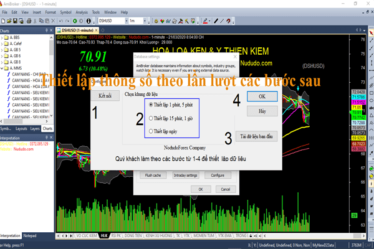The image size is (374, 249).
Task: Switch to the Notepad tab
Action: 30,236
